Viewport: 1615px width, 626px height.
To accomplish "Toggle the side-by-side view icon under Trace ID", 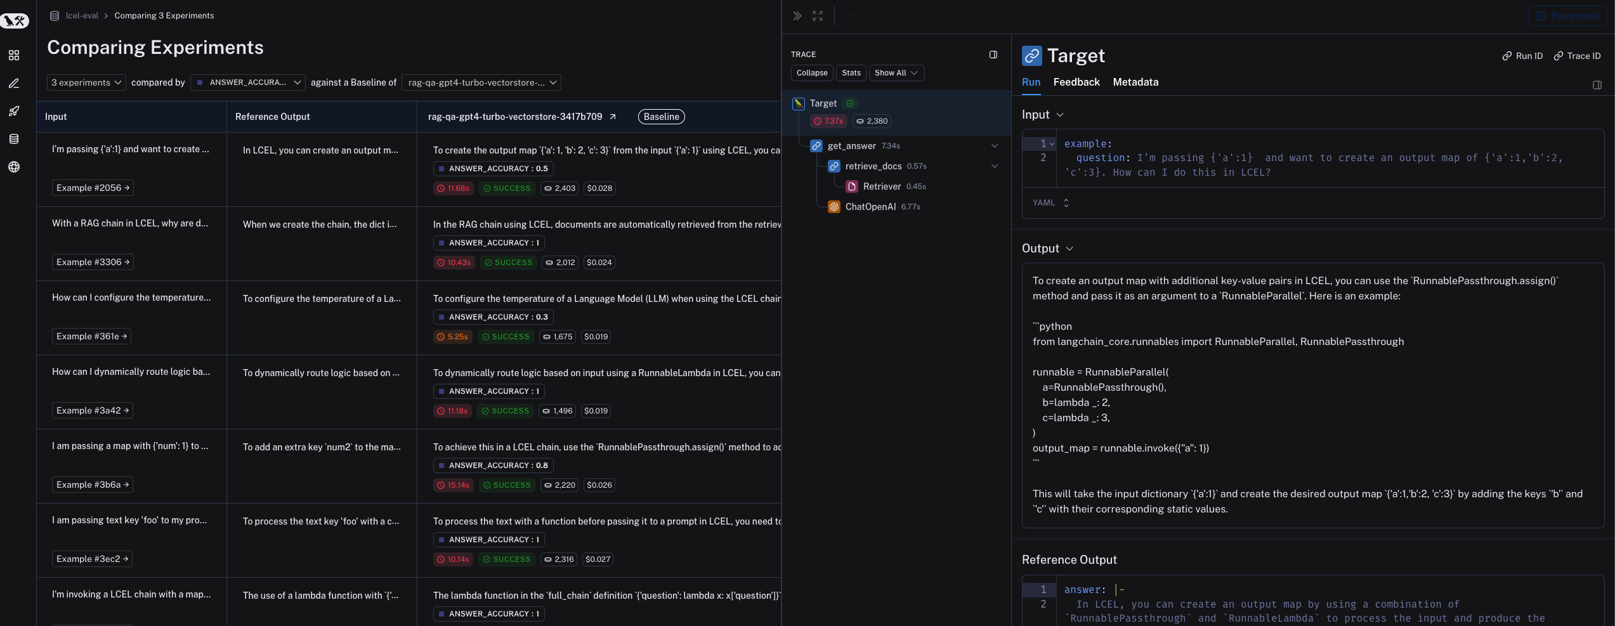I will click(x=1597, y=85).
